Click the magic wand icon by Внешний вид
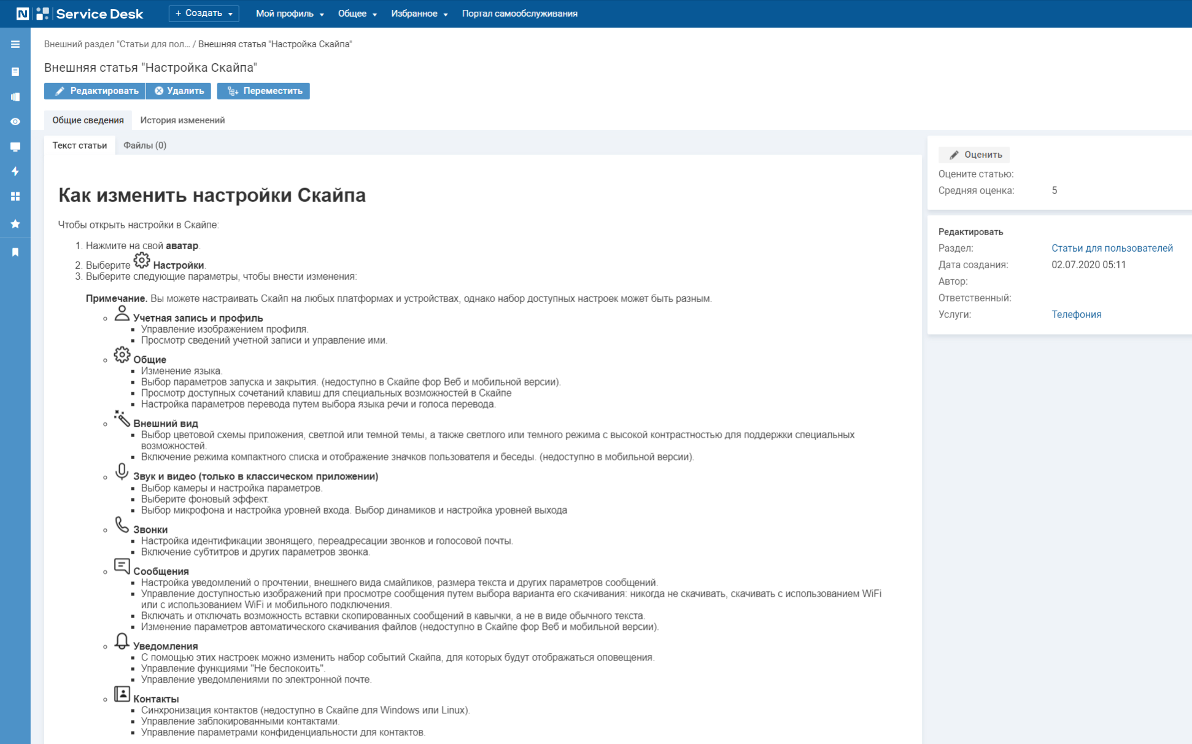The image size is (1192, 744). click(x=122, y=419)
